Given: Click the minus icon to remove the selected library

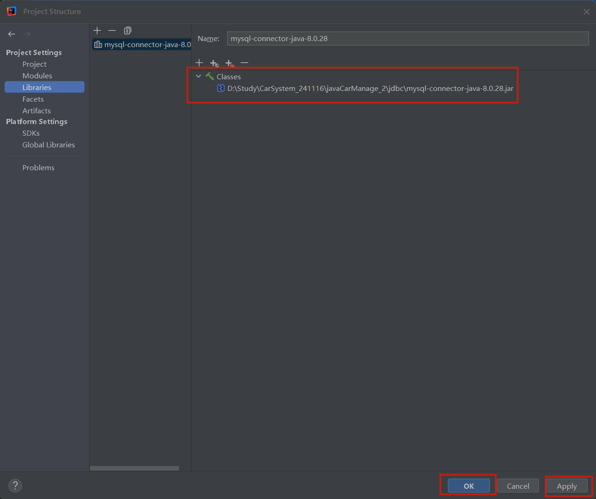Looking at the screenshot, I should [112, 30].
